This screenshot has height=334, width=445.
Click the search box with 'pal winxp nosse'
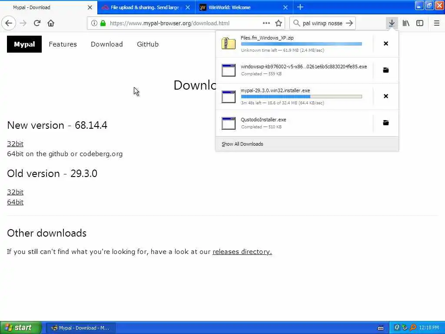coord(322,23)
